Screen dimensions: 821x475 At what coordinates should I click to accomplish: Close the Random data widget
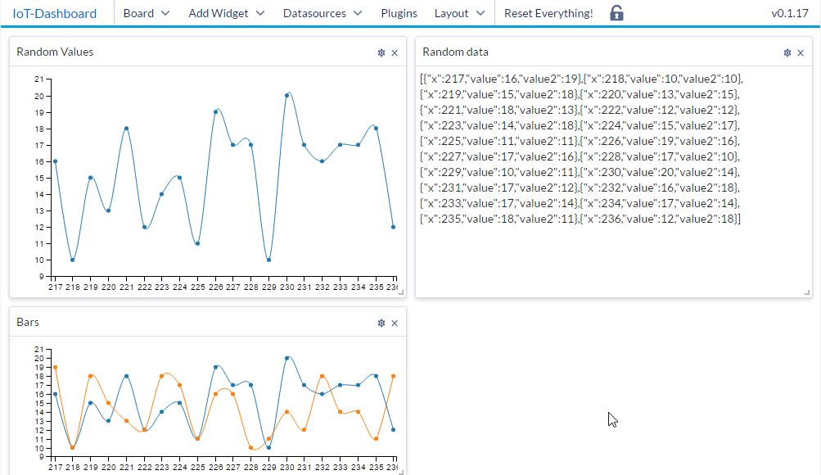coord(801,52)
